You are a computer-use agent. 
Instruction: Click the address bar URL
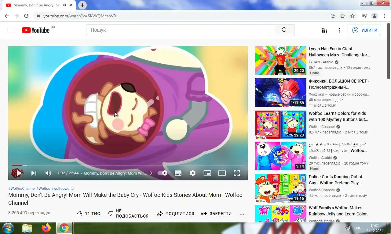tap(79, 16)
